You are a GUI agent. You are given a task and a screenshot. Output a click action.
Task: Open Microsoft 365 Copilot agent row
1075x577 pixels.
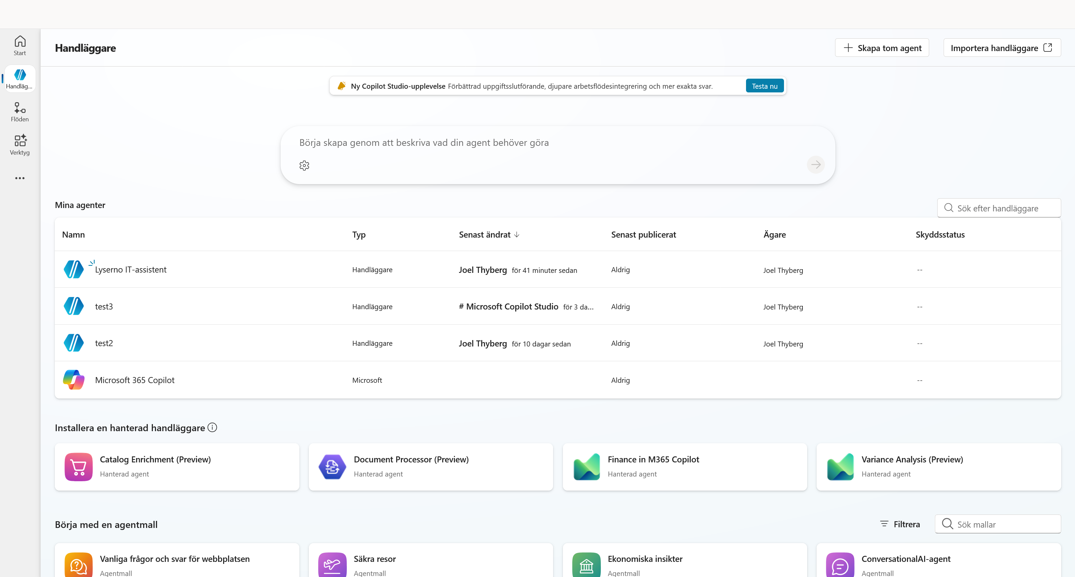(557, 380)
